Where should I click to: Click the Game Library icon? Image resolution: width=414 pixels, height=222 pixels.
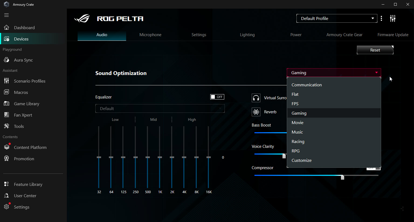point(7,104)
